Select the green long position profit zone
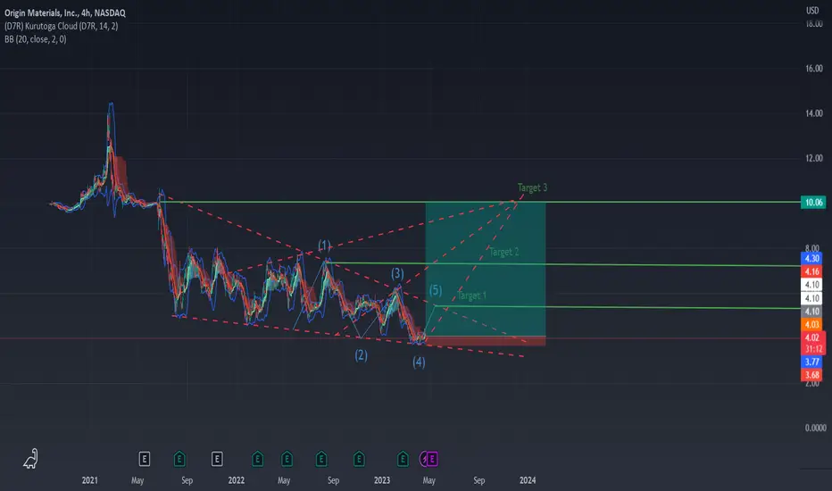Viewport: 832px width, 491px height. coord(485,269)
